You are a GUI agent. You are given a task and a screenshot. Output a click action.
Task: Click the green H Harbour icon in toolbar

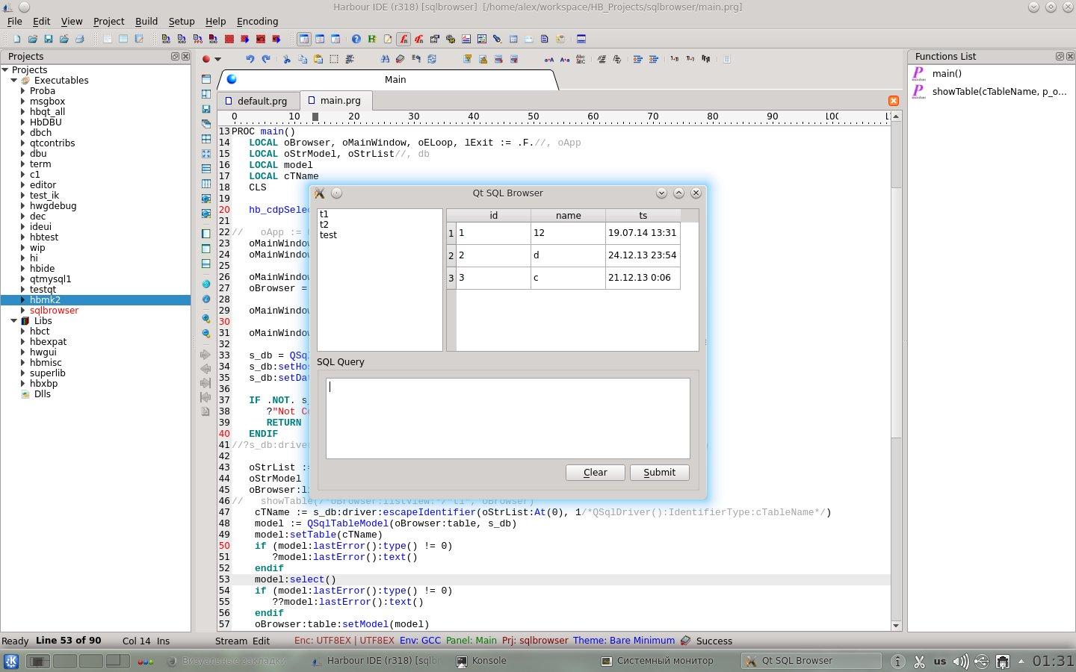tap(371, 39)
